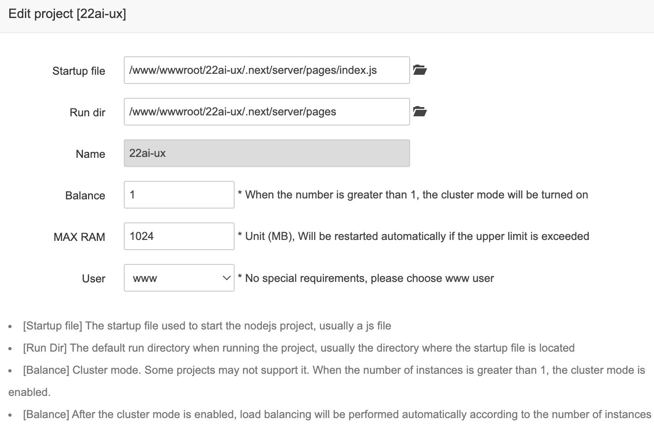Screen dimensions: 654x443
Task: Open folder browser for Run dir
Action: (x=419, y=112)
